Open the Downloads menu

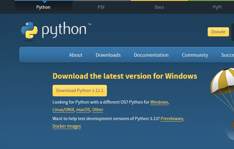coord(108,55)
